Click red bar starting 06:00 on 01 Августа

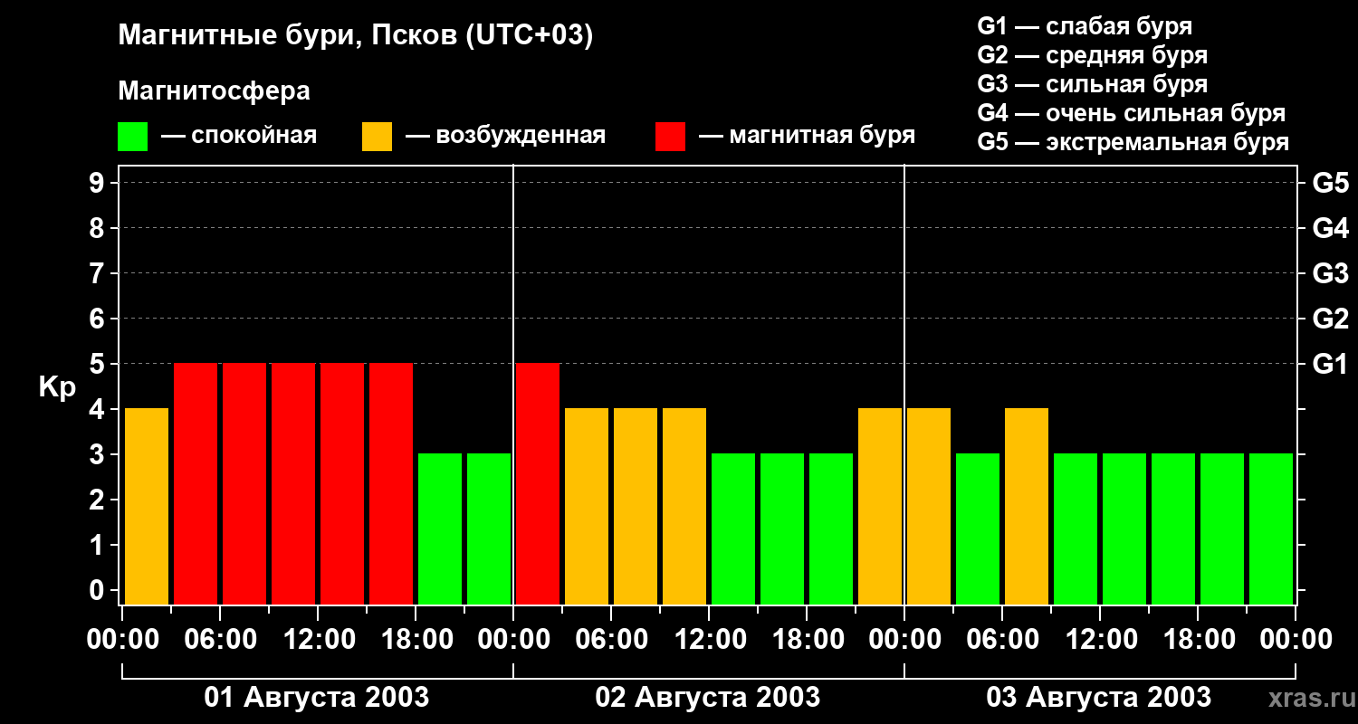244,483
